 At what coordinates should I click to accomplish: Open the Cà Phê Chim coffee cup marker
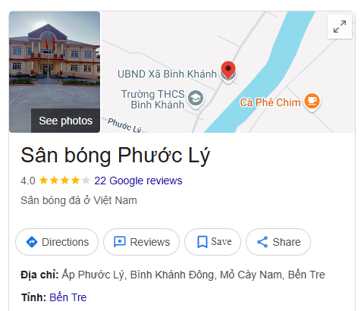(312, 101)
